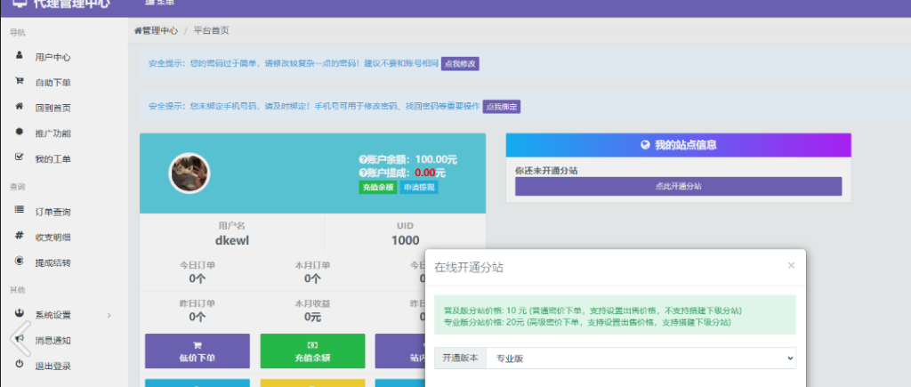Image resolution: width=911 pixels, height=387 pixels.
Task: Click small green 充值余额 button under balance
Action: (x=377, y=187)
